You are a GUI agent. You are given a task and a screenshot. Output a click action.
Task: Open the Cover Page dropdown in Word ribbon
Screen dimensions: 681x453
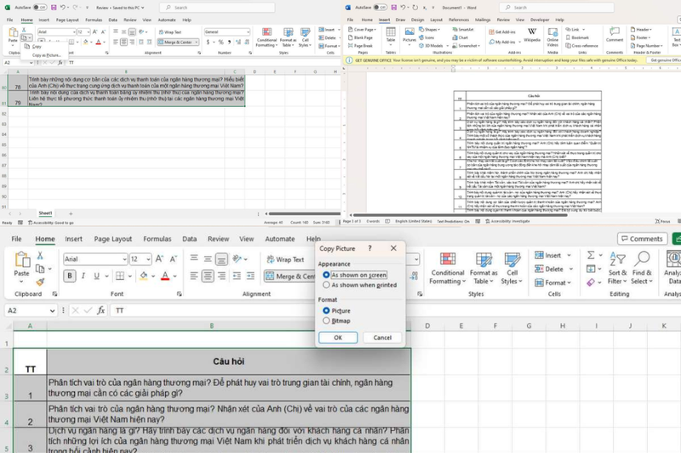coord(362,30)
